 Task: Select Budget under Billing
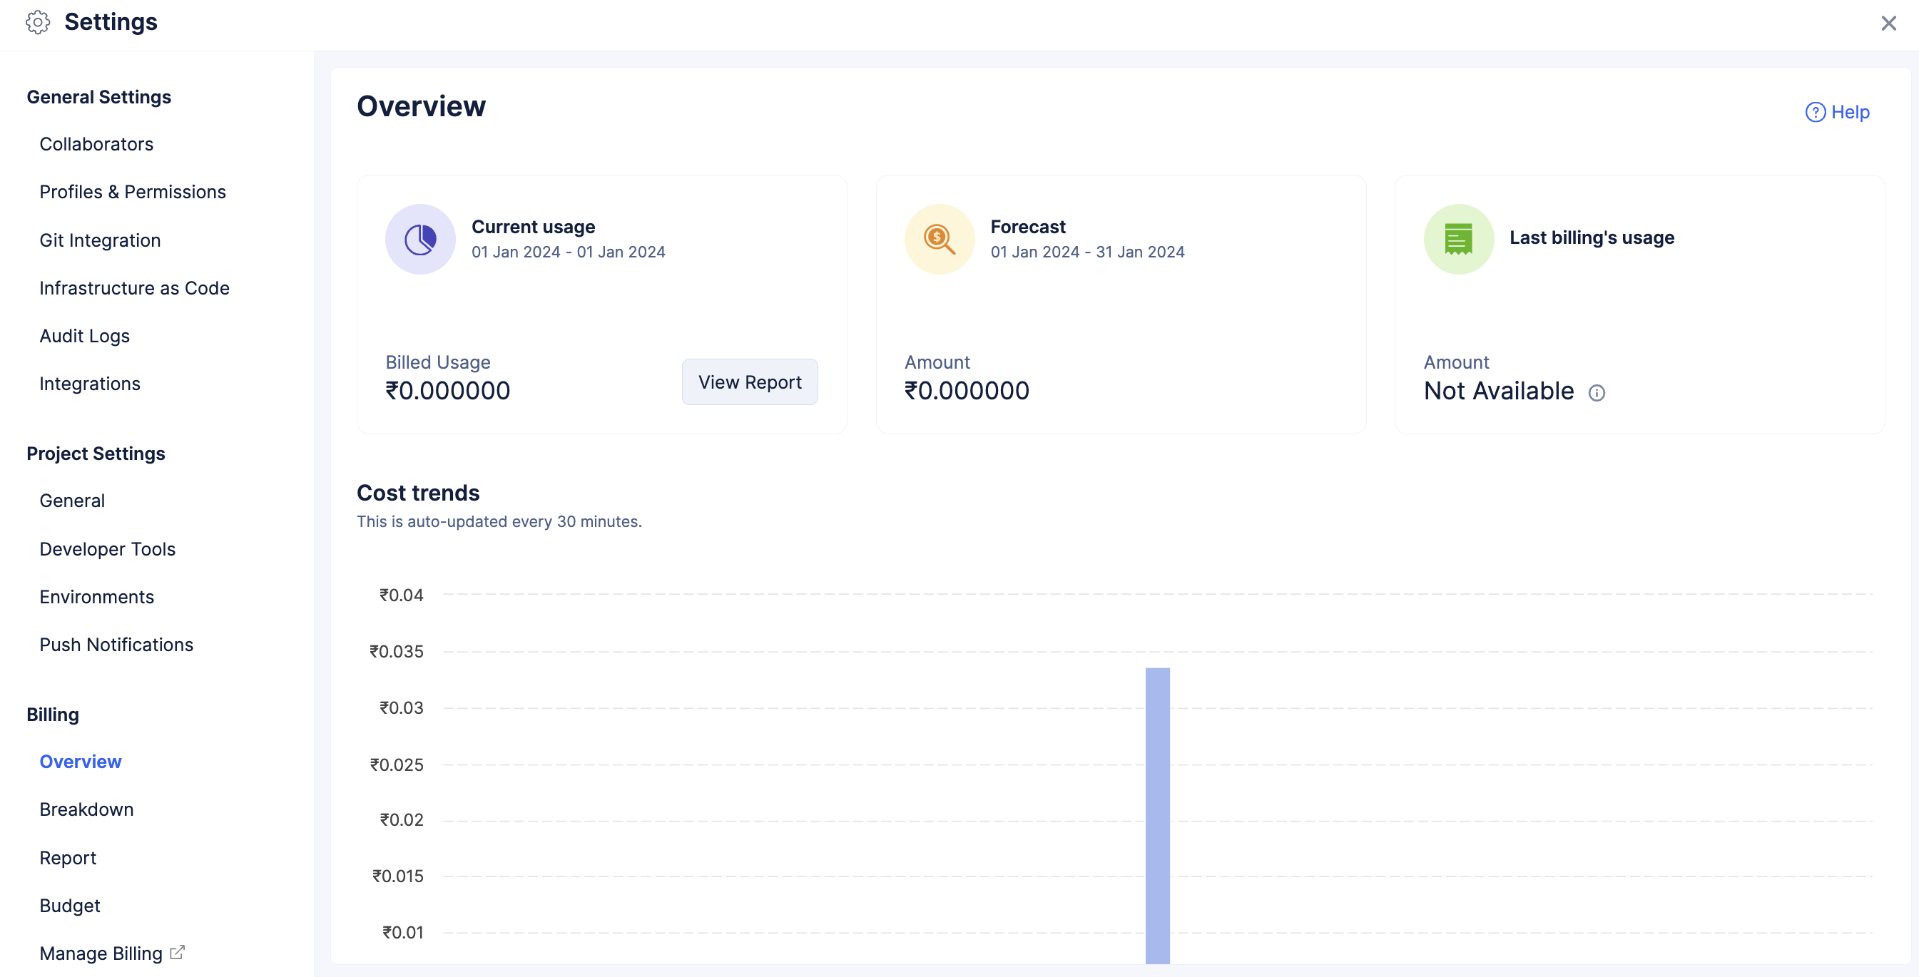point(69,906)
